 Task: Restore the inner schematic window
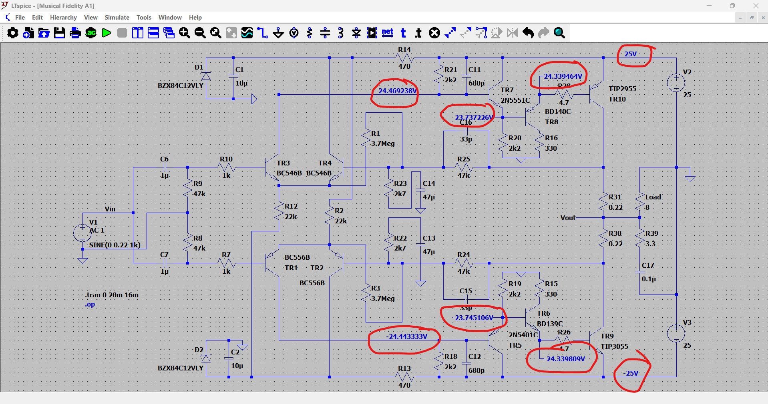(x=752, y=18)
